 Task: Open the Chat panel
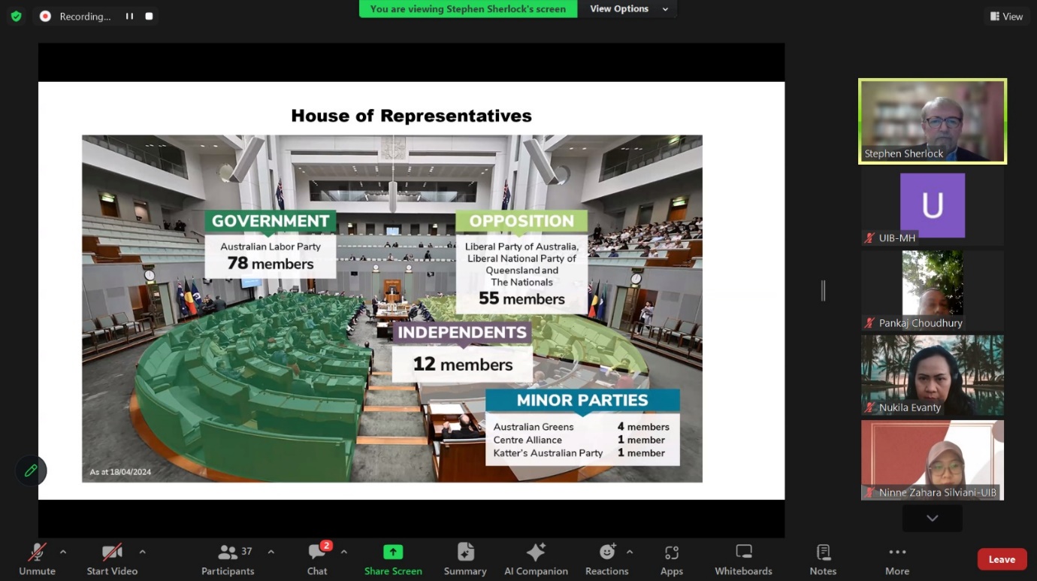click(x=318, y=560)
